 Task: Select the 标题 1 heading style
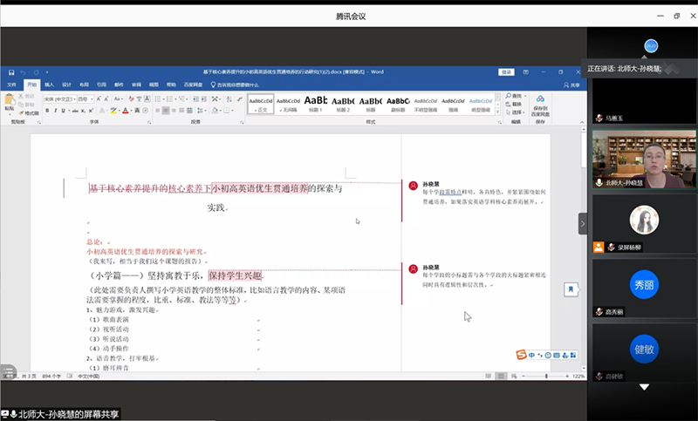[x=315, y=103]
